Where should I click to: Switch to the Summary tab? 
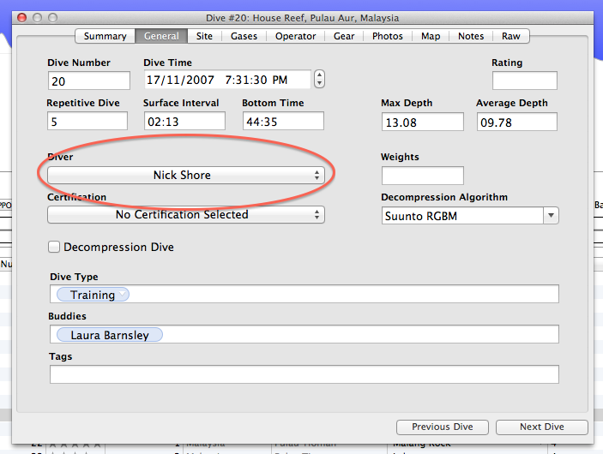105,36
